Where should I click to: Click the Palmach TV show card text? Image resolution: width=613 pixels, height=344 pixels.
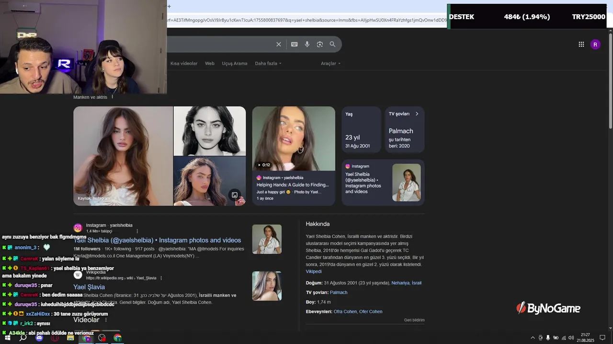click(x=401, y=131)
